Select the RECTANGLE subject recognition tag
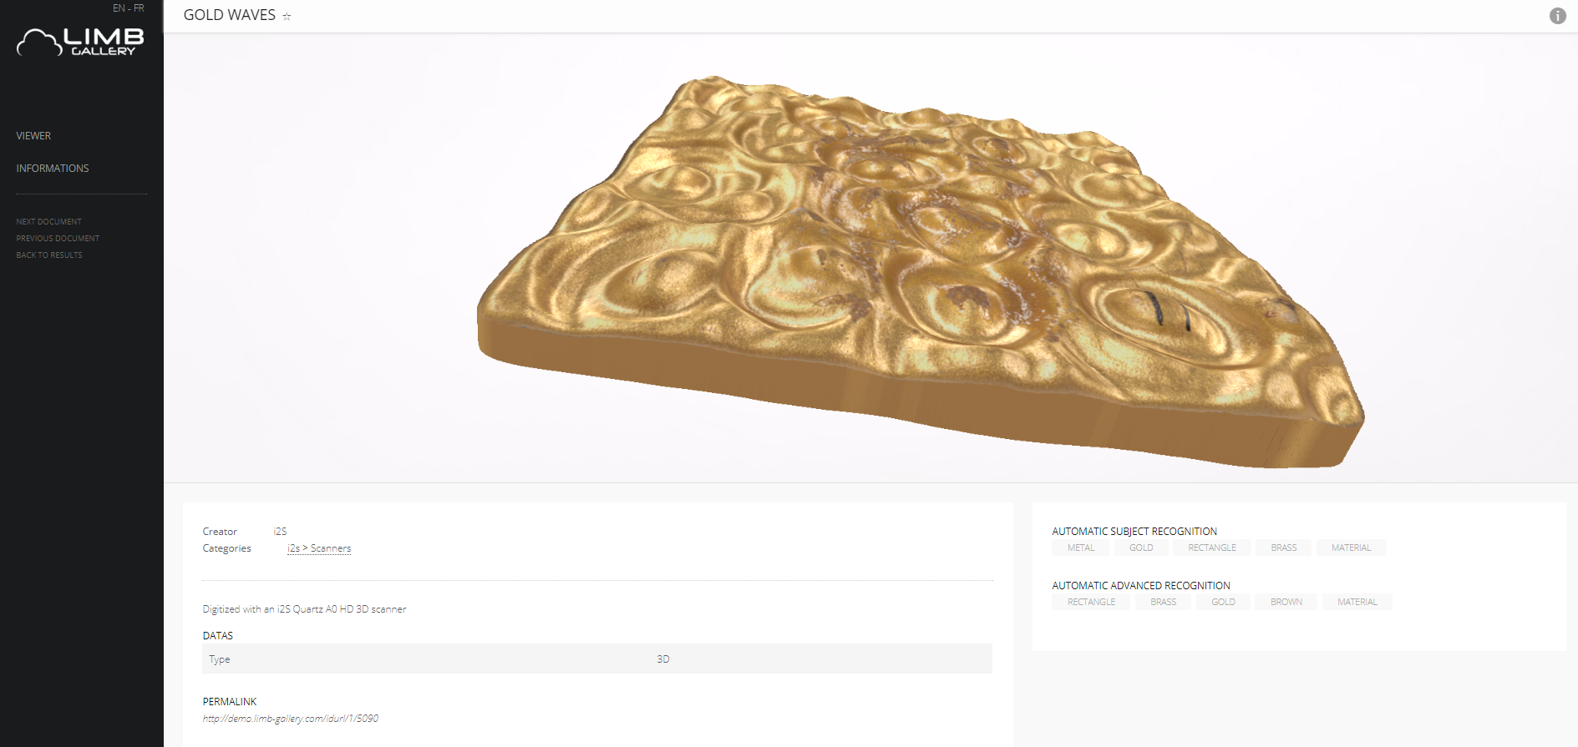The image size is (1578, 747). point(1212,548)
